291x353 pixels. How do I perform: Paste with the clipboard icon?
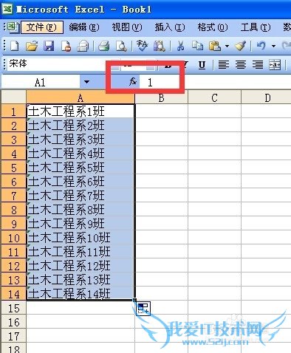(215, 46)
